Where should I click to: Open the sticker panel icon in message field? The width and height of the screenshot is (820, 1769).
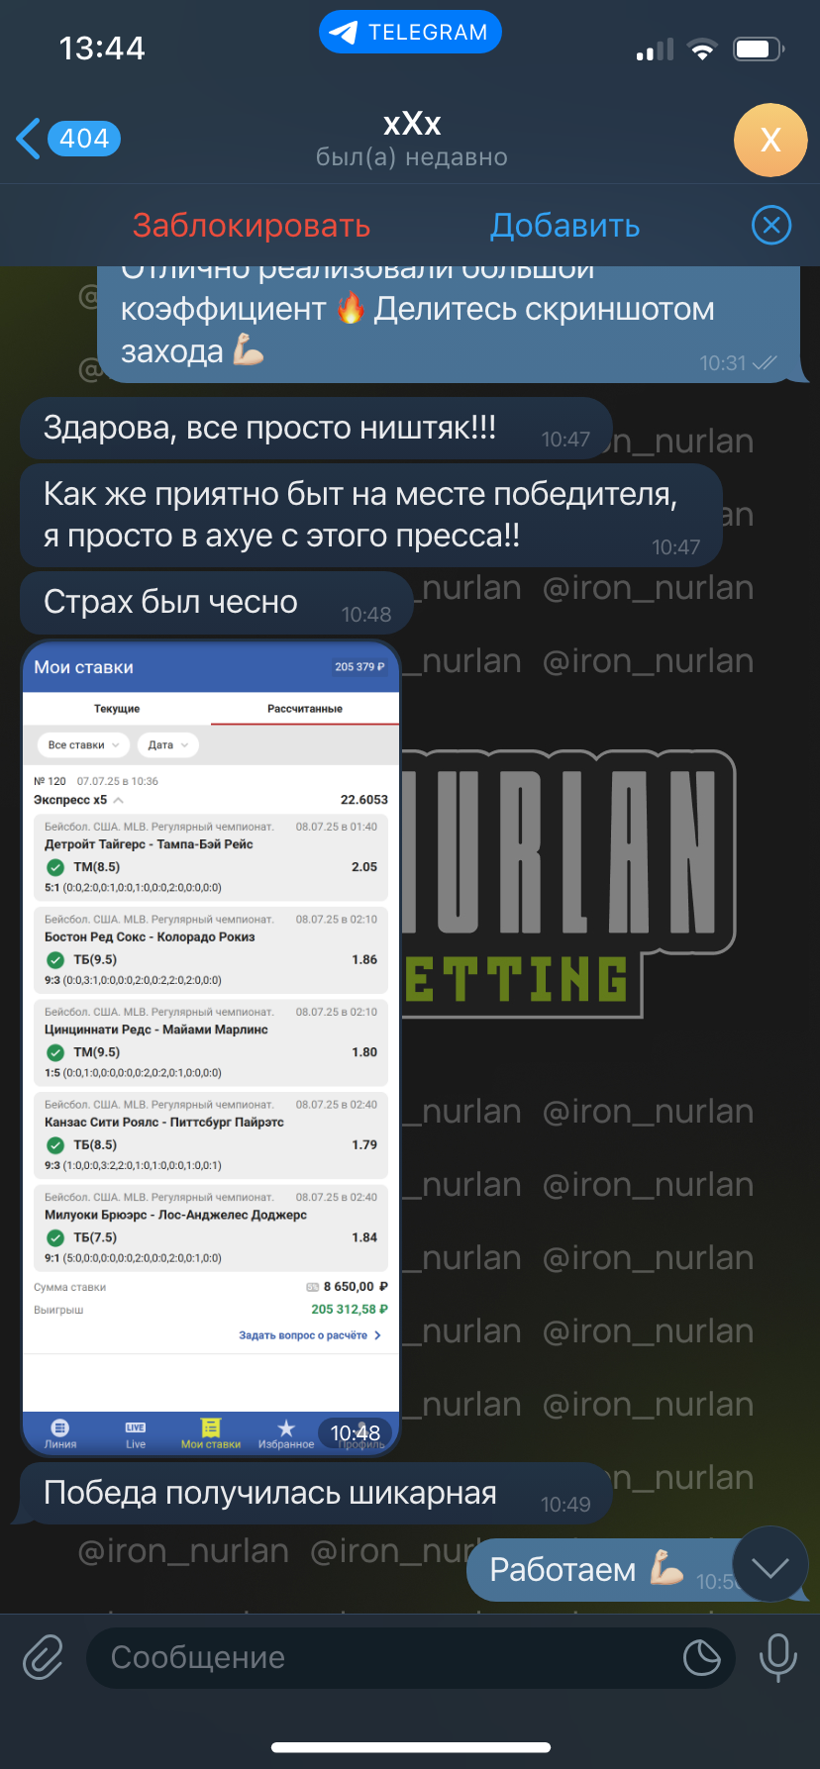click(701, 1657)
